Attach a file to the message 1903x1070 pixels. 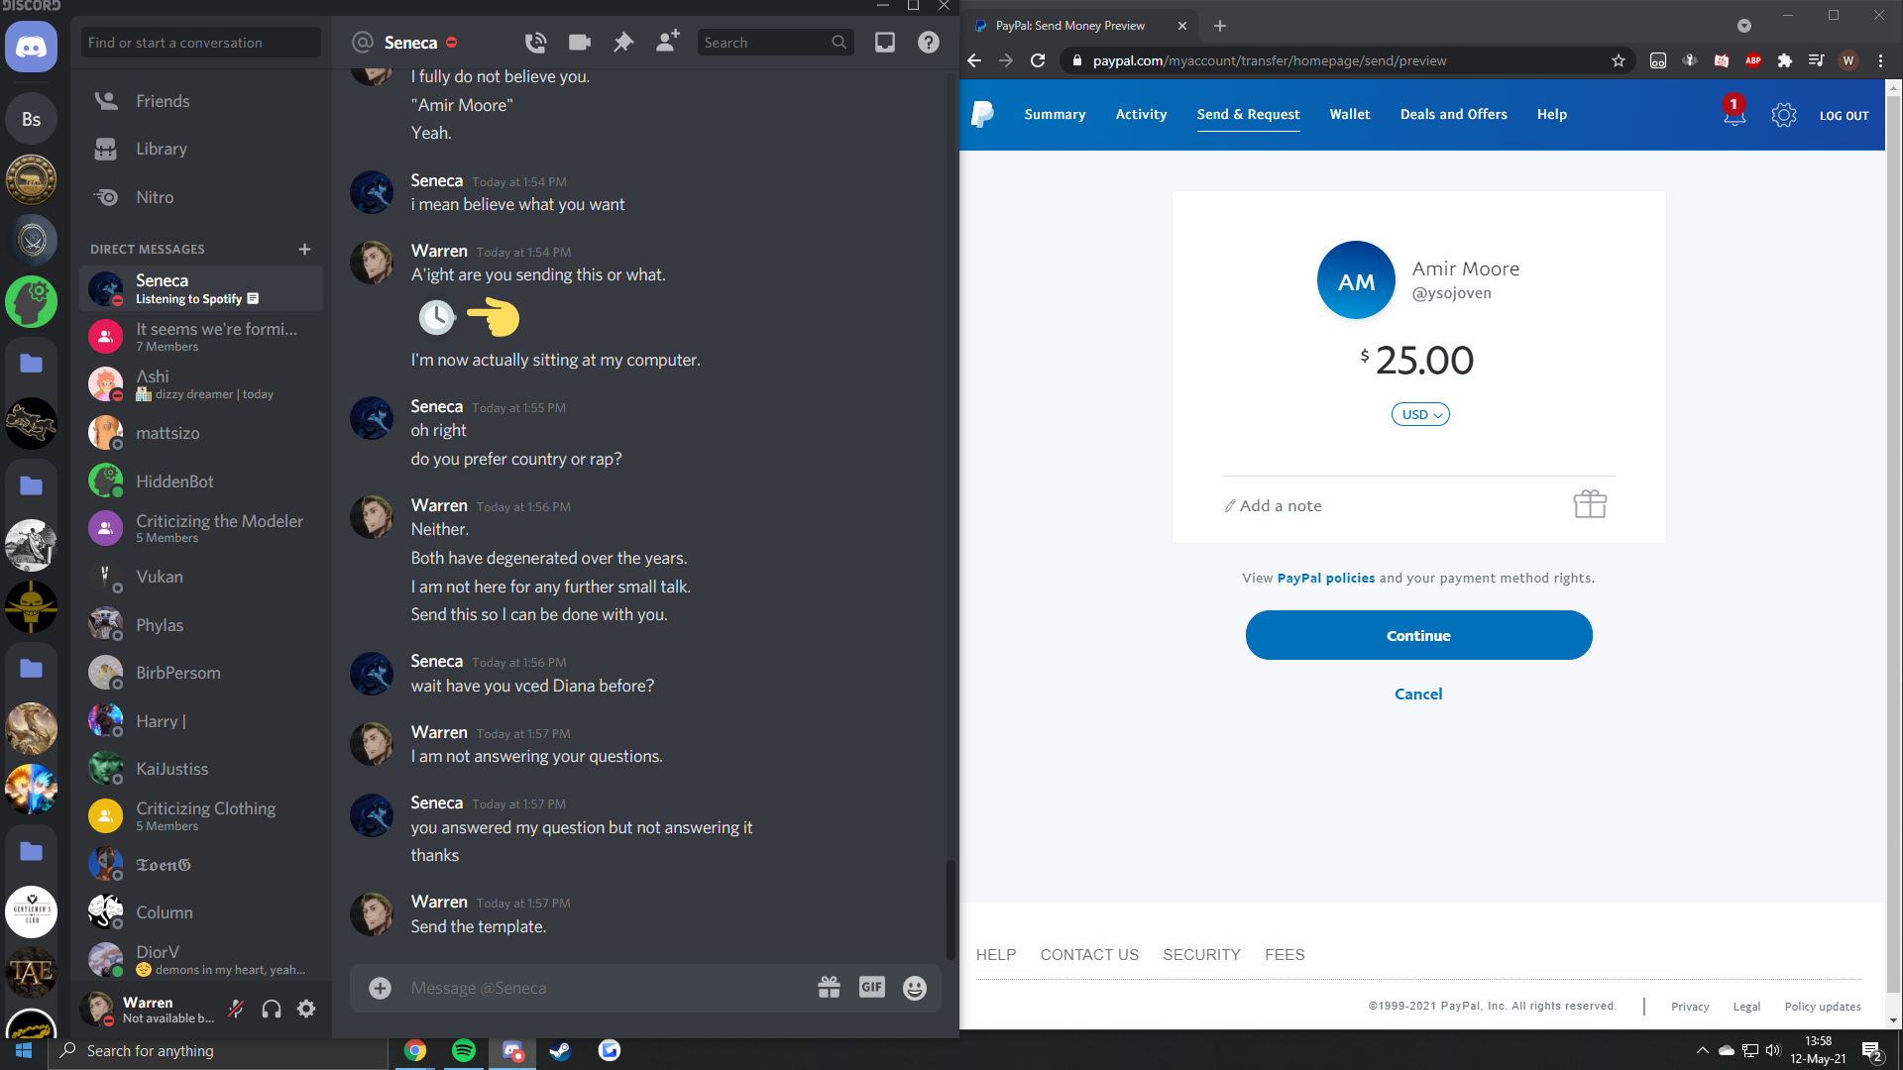[x=380, y=988]
